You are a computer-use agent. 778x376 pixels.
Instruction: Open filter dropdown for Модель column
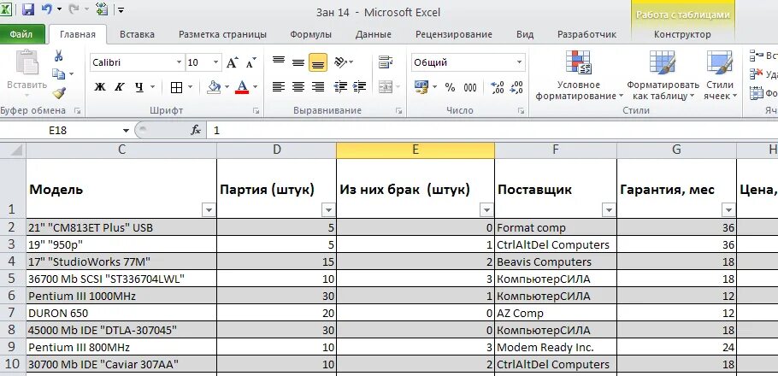209,210
